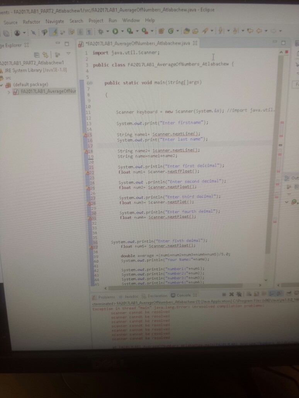299x398 pixels.
Task: Toggle Mark Occurrences highlighter button
Action: (54, 32)
